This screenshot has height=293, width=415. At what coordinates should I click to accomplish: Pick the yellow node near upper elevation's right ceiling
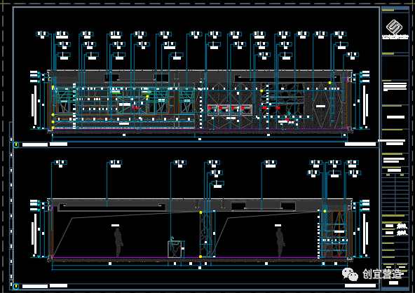pos(329,83)
